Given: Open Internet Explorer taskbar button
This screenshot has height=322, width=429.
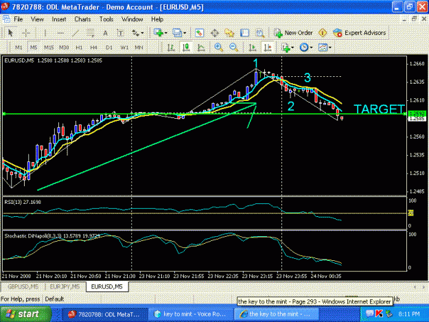Looking at the screenshot, I should click(x=277, y=314).
